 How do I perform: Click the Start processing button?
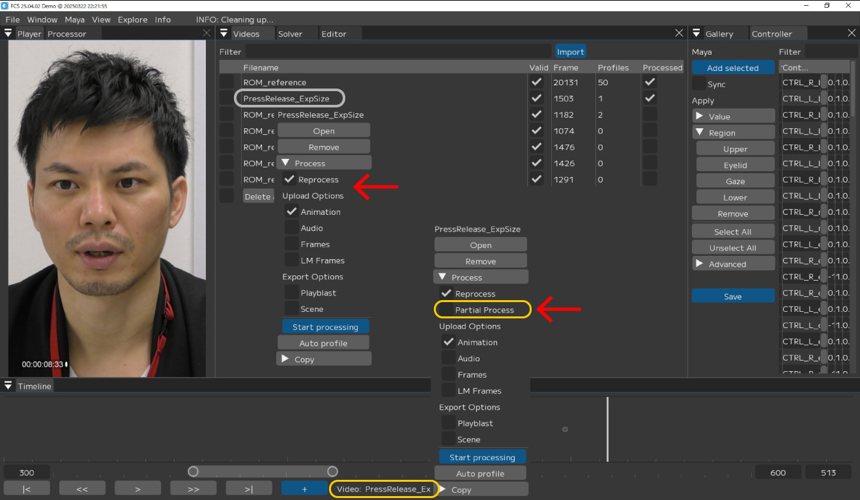click(x=482, y=457)
